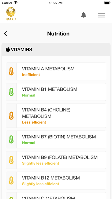Open Vitamin B1 Metabolism entry
112x199 pixels.
56,92
